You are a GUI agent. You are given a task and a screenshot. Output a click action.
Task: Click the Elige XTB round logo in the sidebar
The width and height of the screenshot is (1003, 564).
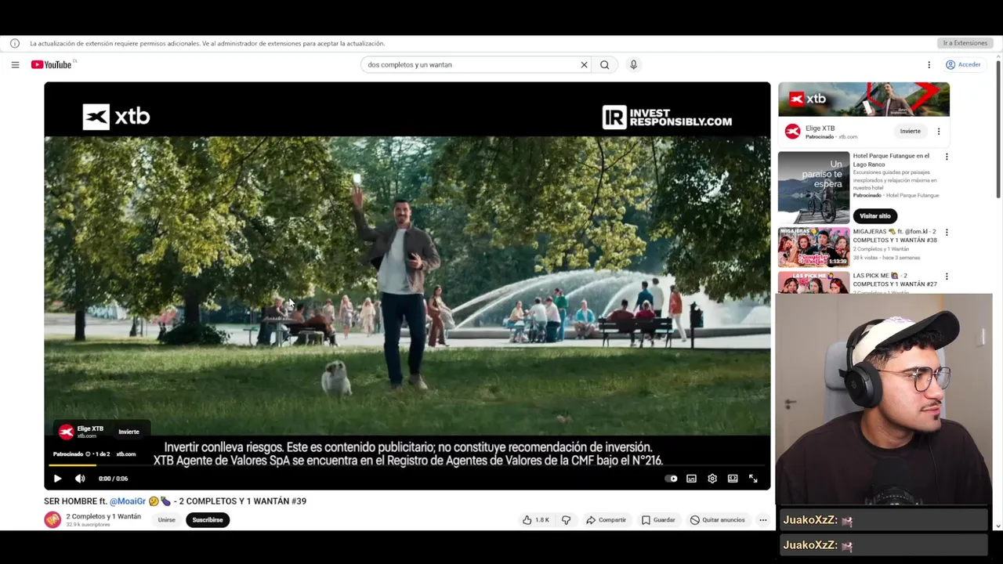pos(793,132)
